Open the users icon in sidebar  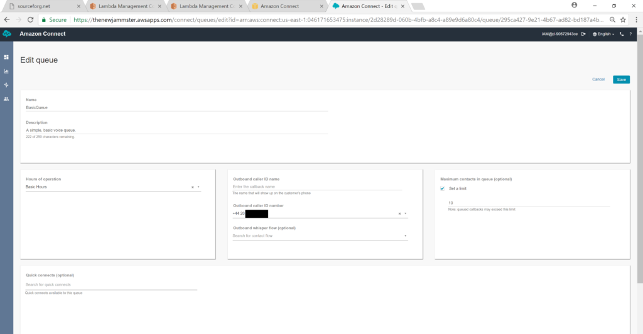pos(6,99)
